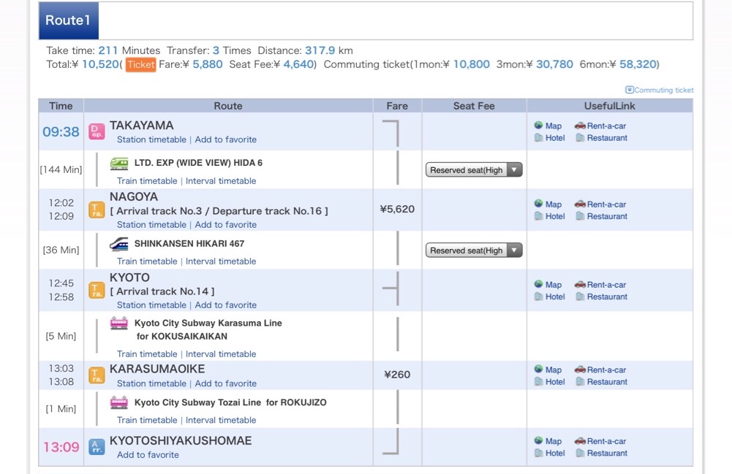Click the Takayama departure station icon
Screen dimensions: 732x474
point(97,131)
